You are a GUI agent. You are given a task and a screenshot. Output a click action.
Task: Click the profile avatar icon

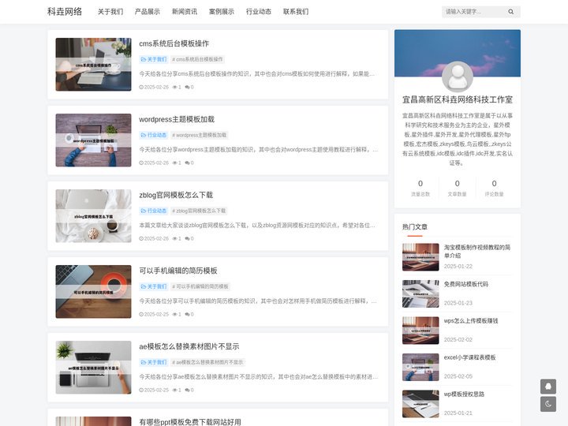point(457,77)
